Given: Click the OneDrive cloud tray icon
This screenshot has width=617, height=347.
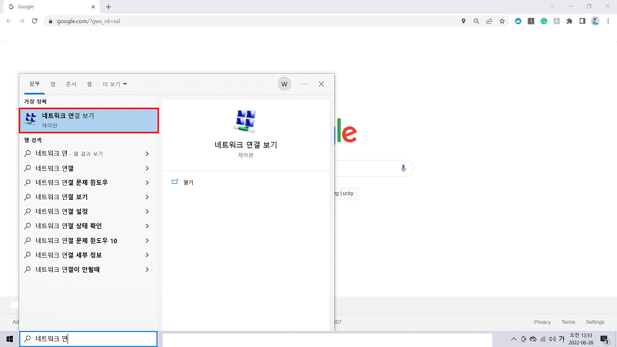Looking at the screenshot, I should point(533,339).
